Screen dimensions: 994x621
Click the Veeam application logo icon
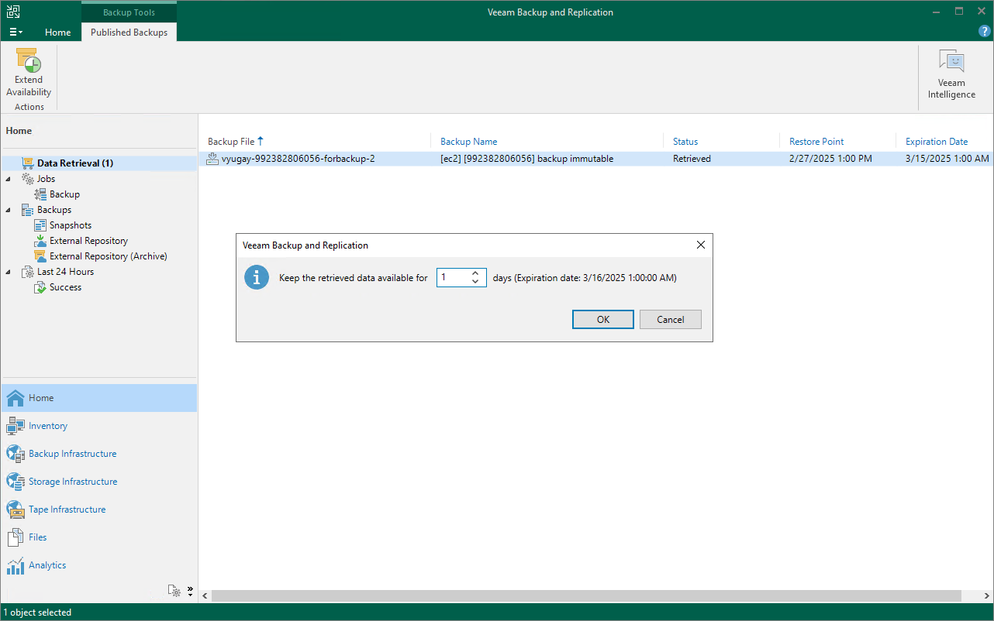(13, 12)
